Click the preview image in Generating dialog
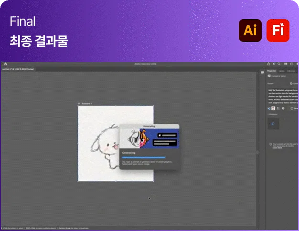The height and width of the screenshot is (231, 299). (149, 138)
